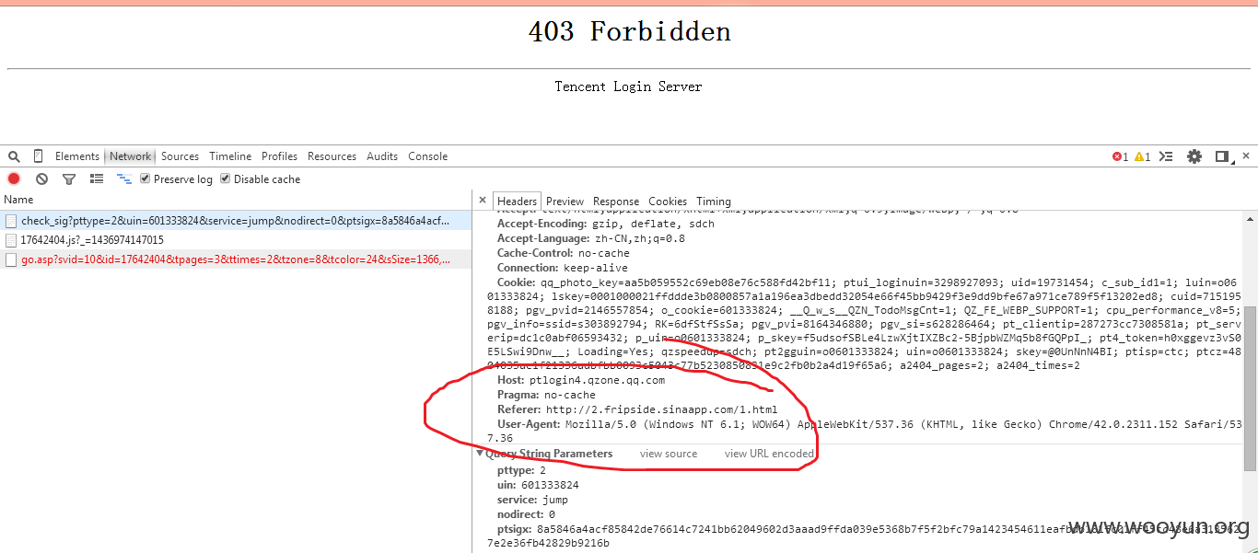Click the Accept-Encoding header line
The image size is (1258, 553).
coord(605,224)
